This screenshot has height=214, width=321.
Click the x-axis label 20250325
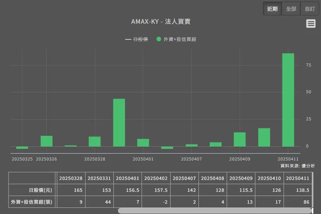(22, 159)
